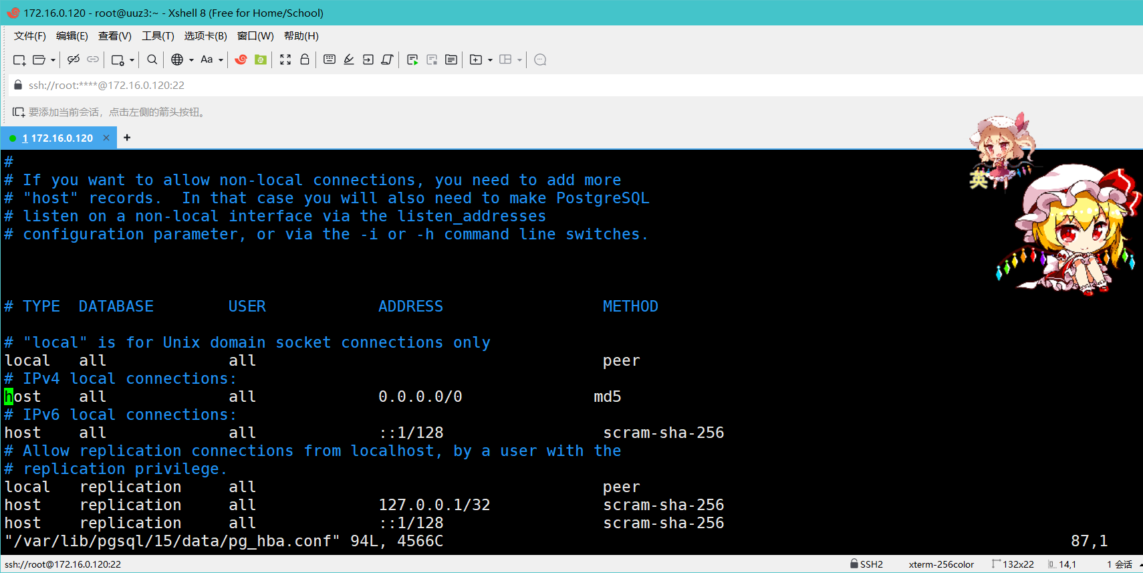Click the script scroll icon
The width and height of the screenshot is (1143, 573).
pos(387,60)
